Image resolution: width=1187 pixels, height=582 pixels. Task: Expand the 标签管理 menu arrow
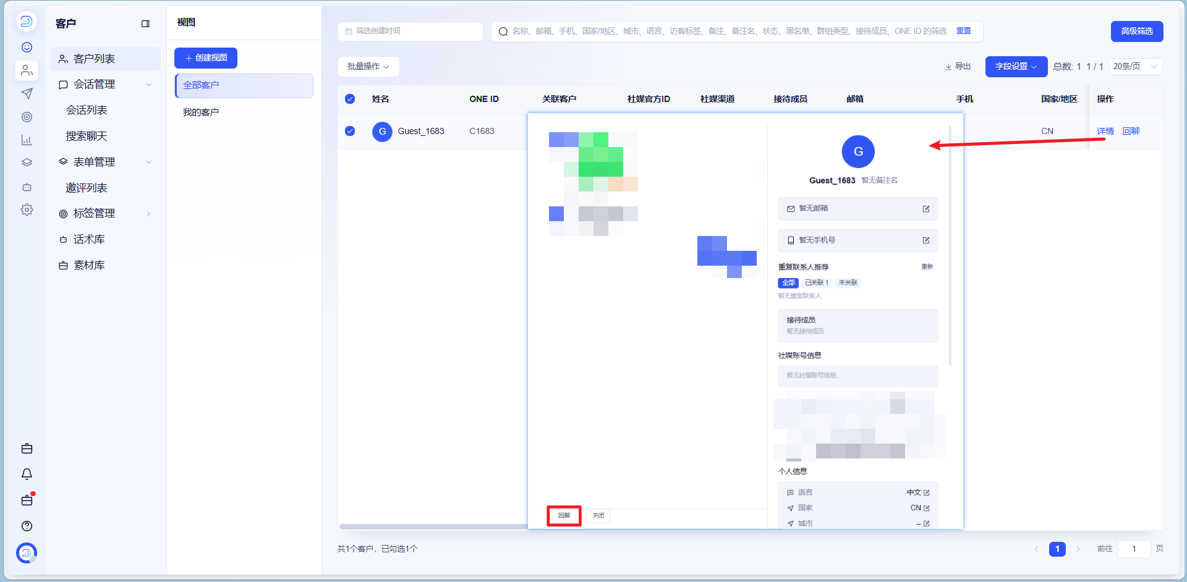point(148,214)
